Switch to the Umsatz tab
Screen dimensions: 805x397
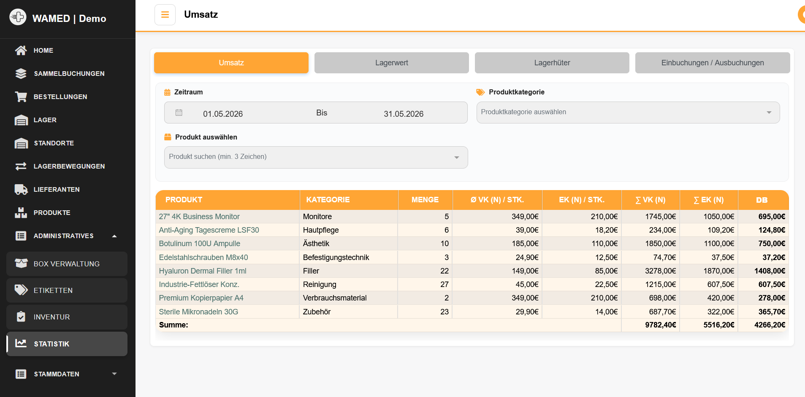[x=231, y=63]
